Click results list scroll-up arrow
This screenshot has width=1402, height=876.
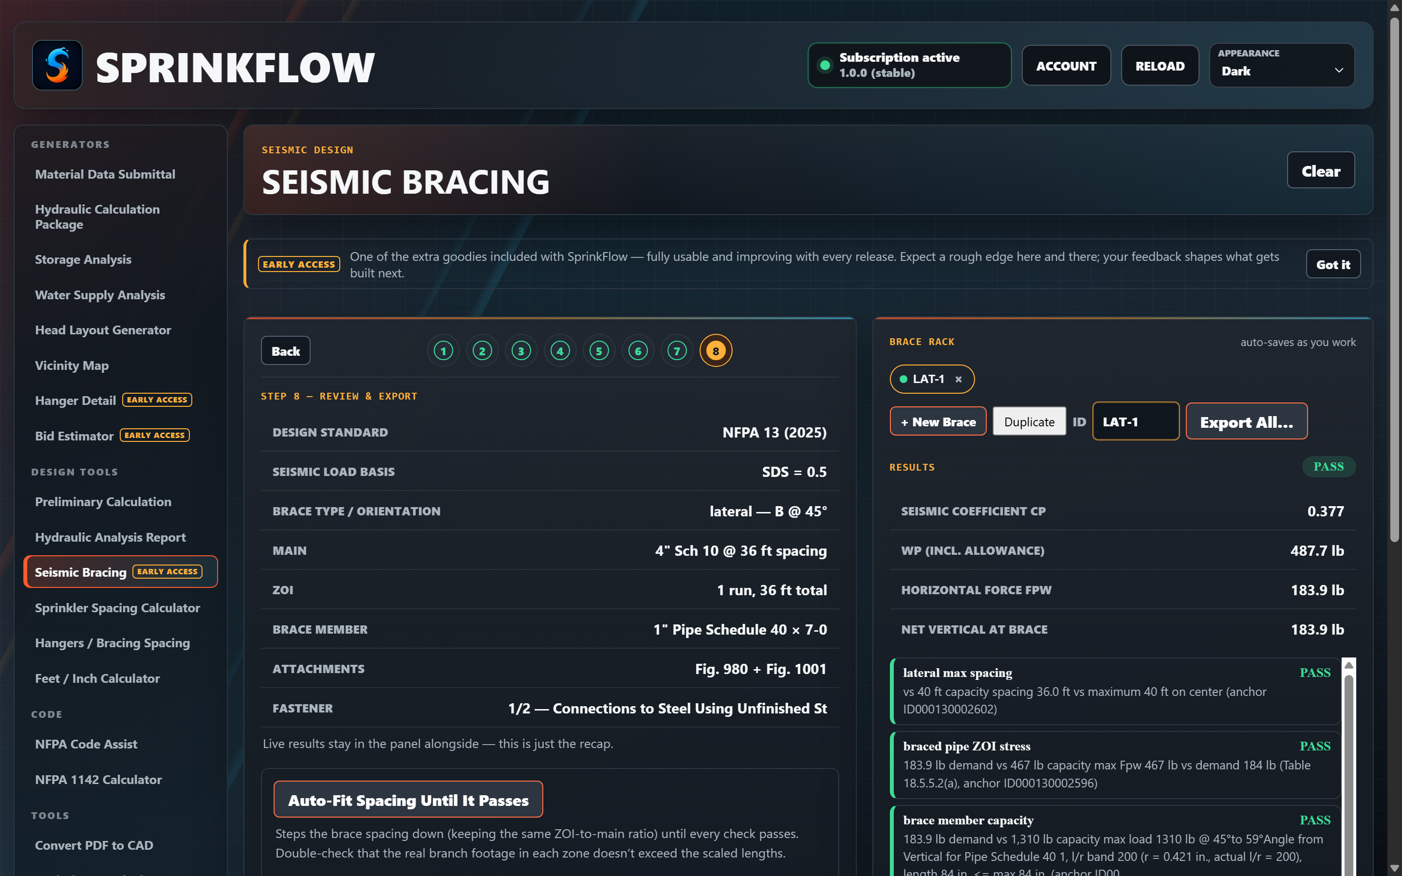(x=1349, y=665)
